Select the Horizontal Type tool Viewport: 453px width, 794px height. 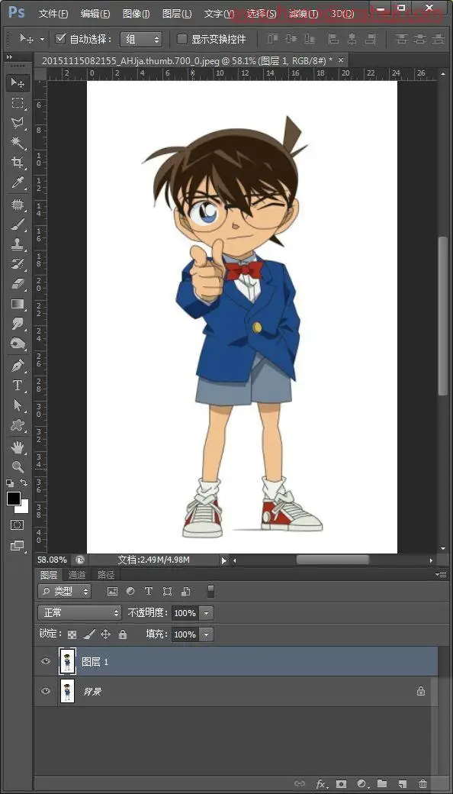pos(18,386)
